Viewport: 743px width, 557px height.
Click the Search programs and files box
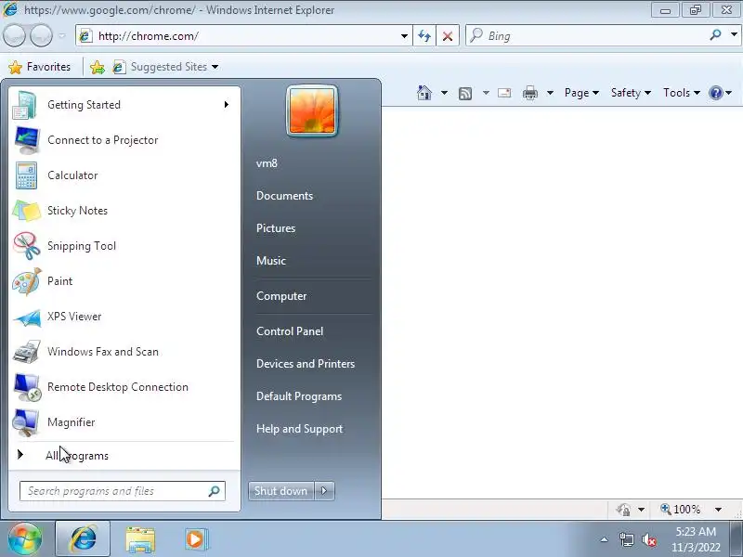tap(123, 491)
